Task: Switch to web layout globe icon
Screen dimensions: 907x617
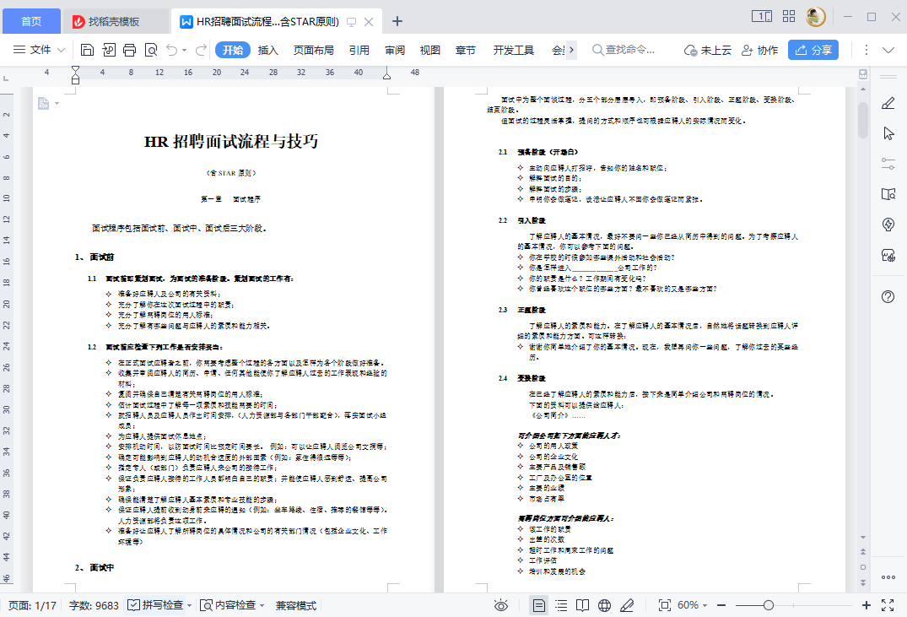Action: (604, 605)
